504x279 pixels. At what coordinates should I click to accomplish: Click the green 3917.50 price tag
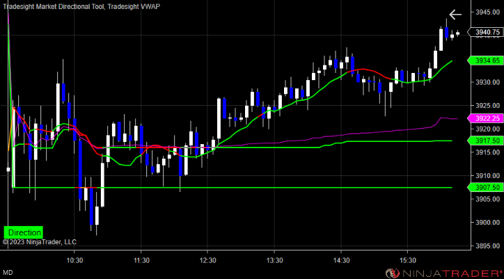(486, 141)
